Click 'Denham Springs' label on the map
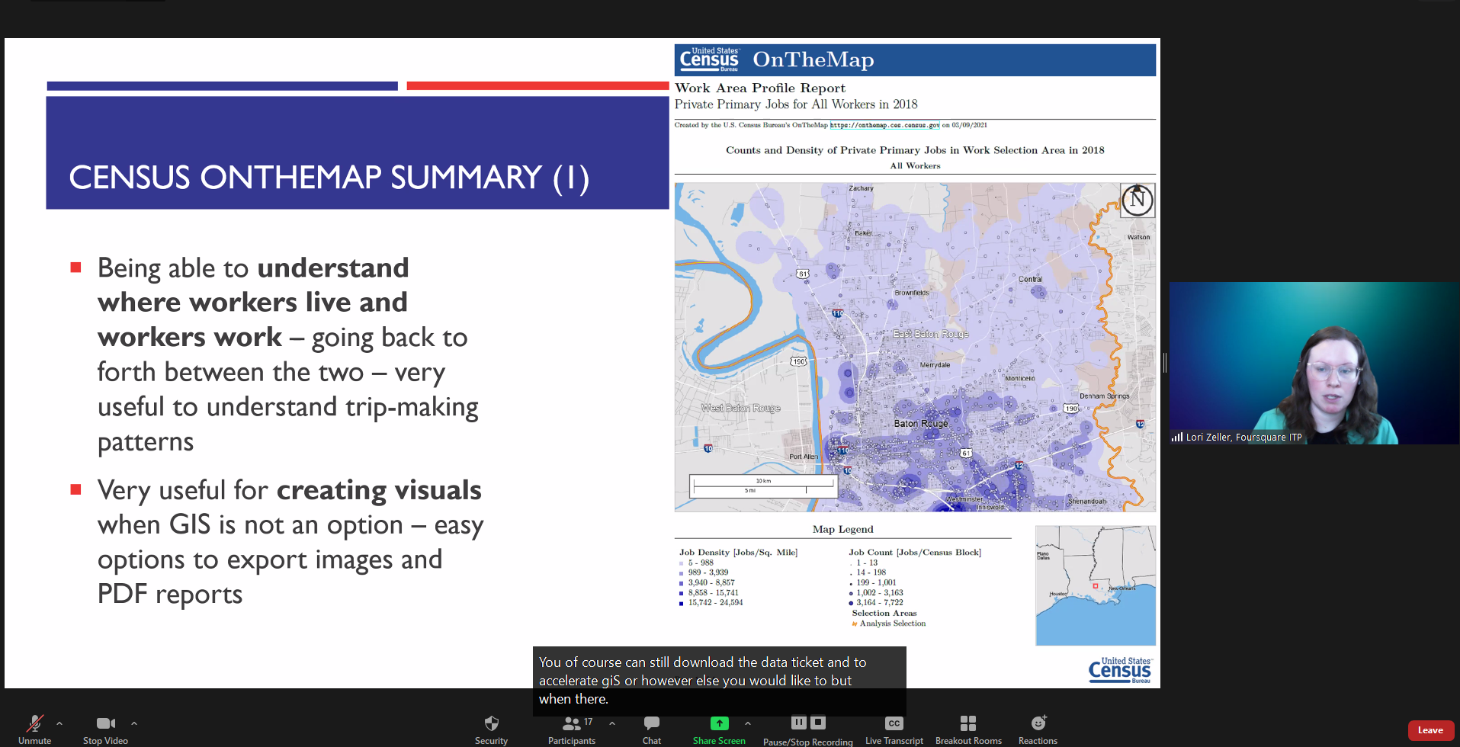Image resolution: width=1460 pixels, height=747 pixels. [1104, 396]
